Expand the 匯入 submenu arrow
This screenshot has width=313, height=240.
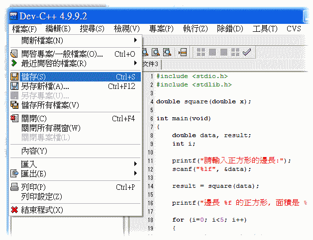(x=135, y=164)
